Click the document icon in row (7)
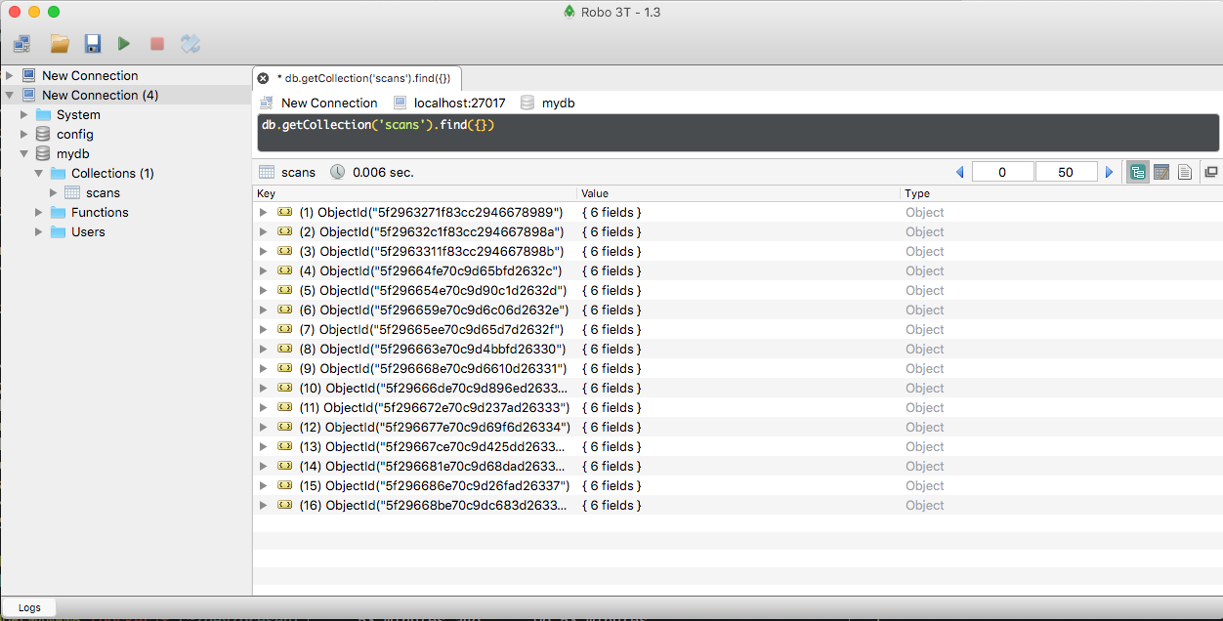This screenshot has width=1223, height=621. pos(284,329)
